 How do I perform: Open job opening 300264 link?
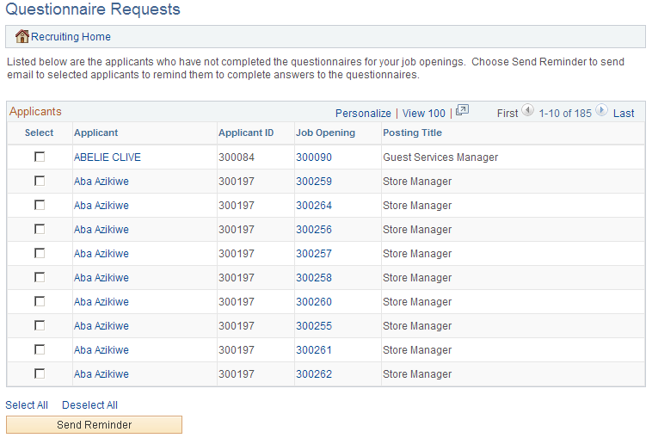click(314, 206)
